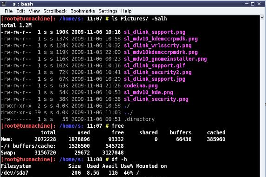Minimize the bash terminal window

[246, 4]
